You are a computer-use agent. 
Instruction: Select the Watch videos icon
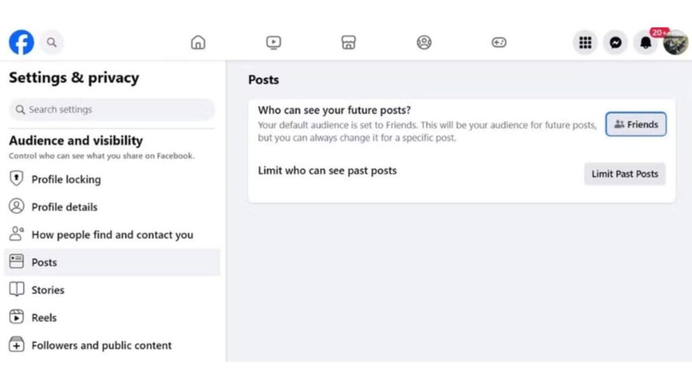coord(272,42)
